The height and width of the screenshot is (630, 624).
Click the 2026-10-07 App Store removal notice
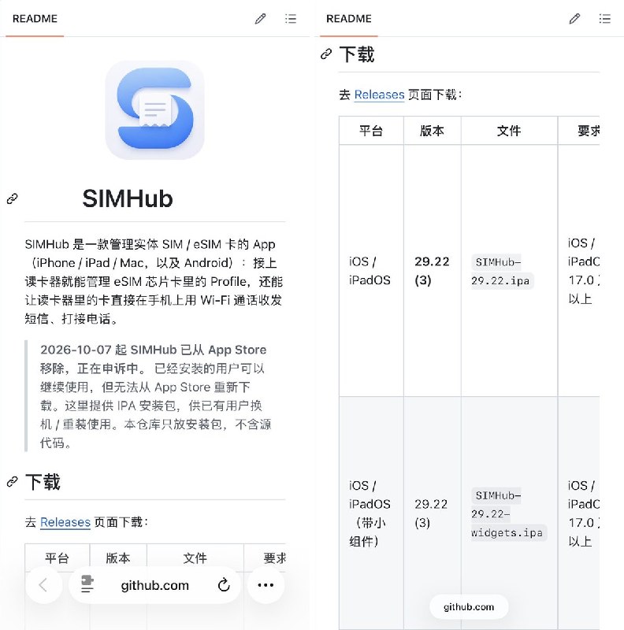[x=155, y=396]
